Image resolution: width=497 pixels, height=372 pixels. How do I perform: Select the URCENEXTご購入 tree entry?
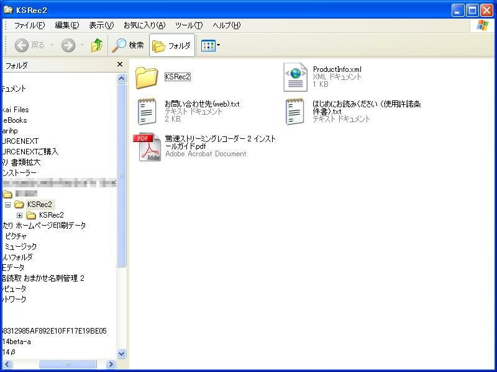point(30,151)
